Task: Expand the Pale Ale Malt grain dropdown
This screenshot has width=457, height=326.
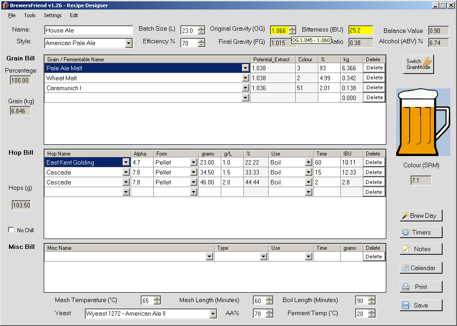Action: [x=245, y=68]
